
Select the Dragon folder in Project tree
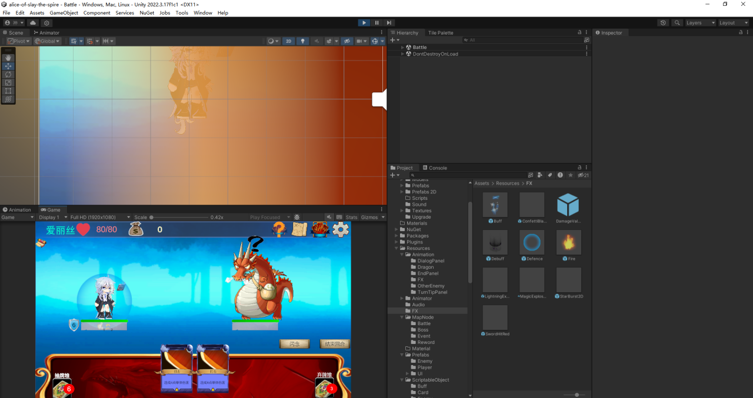(425, 267)
